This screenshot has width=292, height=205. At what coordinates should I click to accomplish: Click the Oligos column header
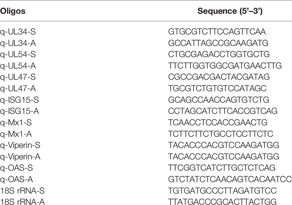tap(12, 11)
